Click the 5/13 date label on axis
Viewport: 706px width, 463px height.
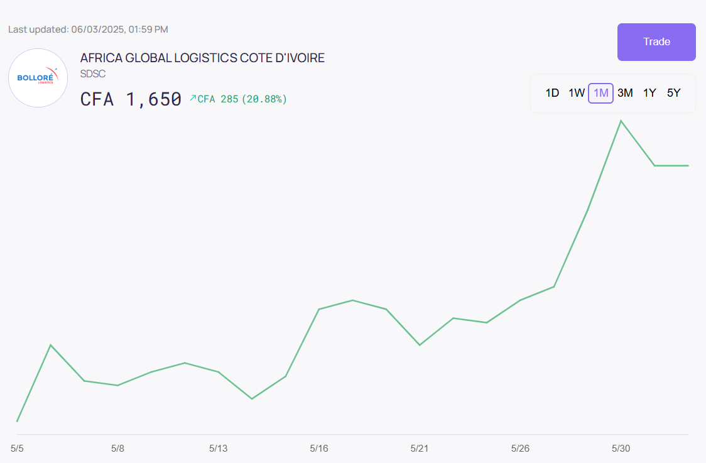coord(219,449)
